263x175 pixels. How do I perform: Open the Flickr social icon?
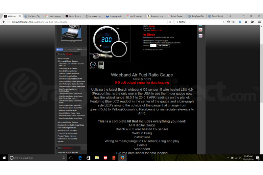(x=201, y=36)
